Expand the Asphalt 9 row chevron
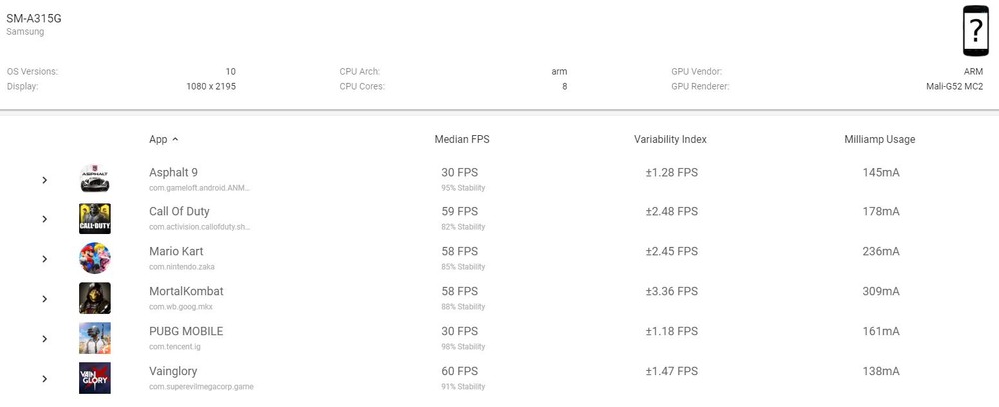The image size is (999, 407). [x=45, y=180]
